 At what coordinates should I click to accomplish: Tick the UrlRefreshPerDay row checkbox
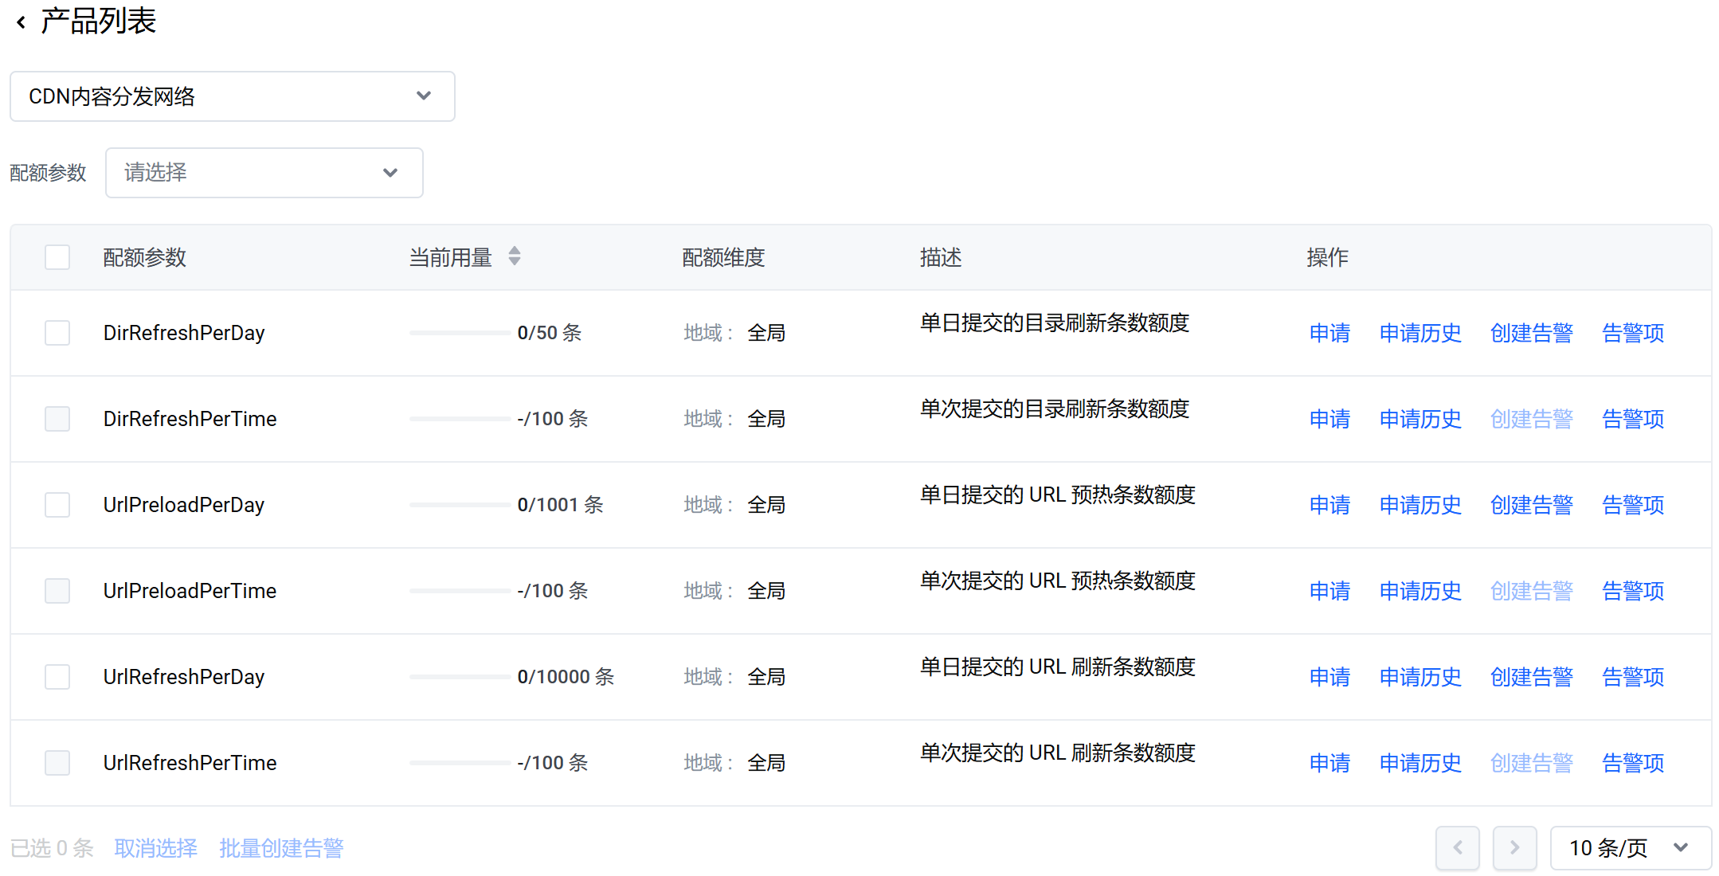57,677
